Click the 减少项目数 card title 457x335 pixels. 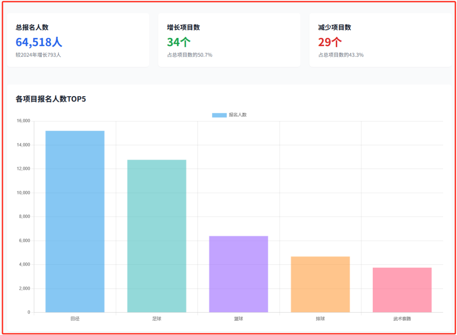(335, 27)
